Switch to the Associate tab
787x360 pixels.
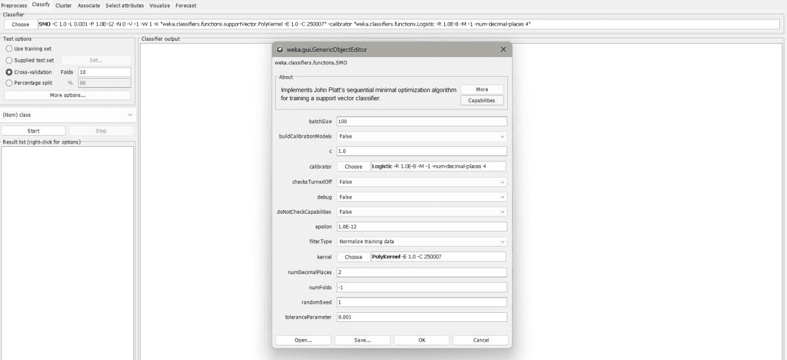[x=89, y=5]
